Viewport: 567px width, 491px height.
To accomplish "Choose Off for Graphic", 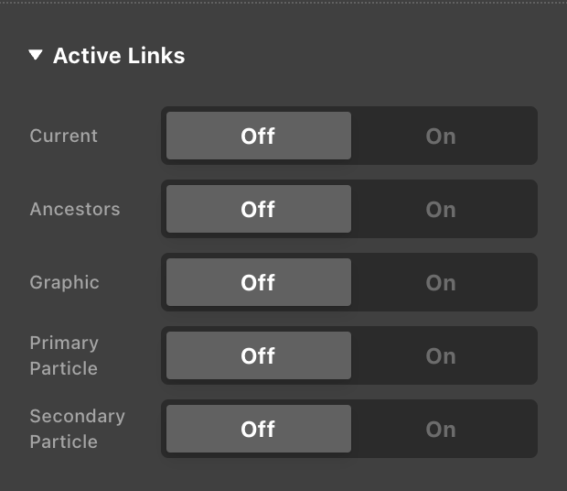I will pos(258,283).
